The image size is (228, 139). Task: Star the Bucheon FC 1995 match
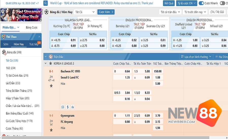pos(51,86)
